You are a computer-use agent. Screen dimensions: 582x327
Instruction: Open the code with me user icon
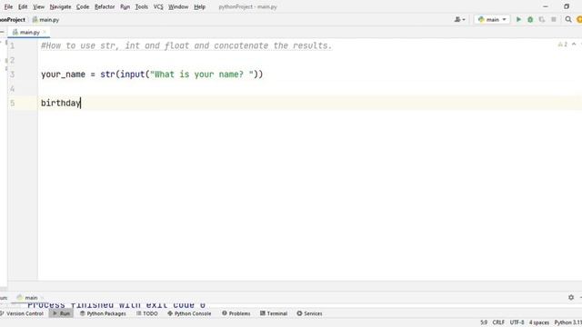coord(459,19)
